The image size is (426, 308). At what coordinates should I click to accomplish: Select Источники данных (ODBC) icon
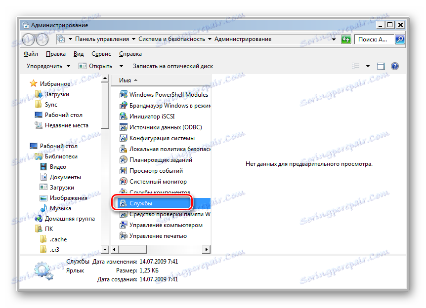124,127
